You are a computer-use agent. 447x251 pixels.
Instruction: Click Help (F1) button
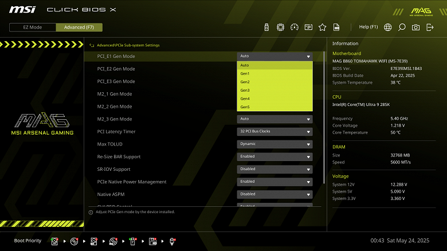click(368, 27)
